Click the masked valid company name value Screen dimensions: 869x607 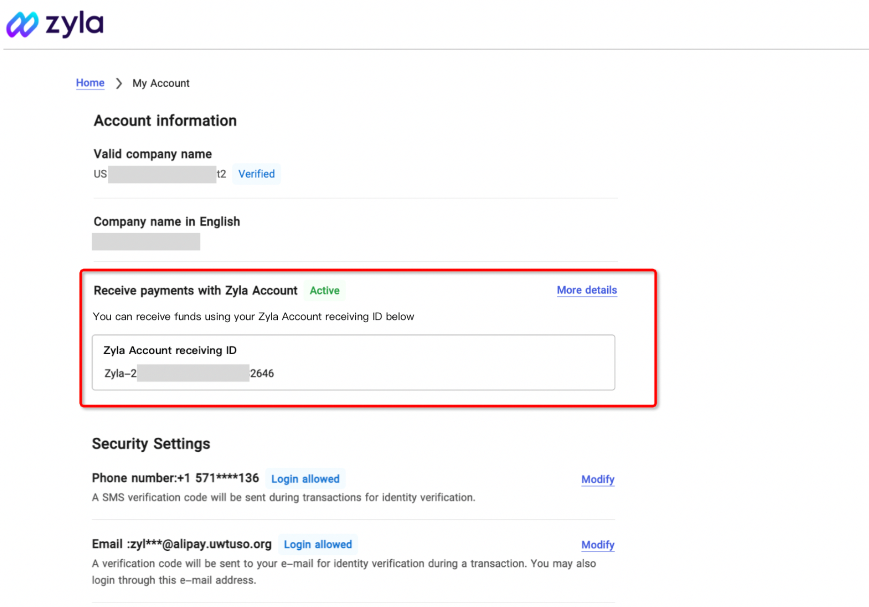[x=160, y=175]
